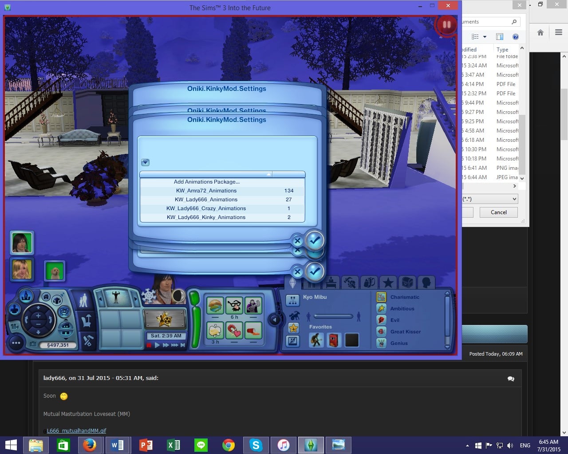Image resolution: width=568 pixels, height=454 pixels.
Task: Collapse the Sim info panel arrow
Action: tap(274, 320)
